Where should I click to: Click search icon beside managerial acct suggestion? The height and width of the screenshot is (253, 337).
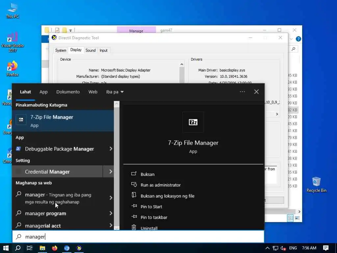pyautogui.click(x=19, y=225)
